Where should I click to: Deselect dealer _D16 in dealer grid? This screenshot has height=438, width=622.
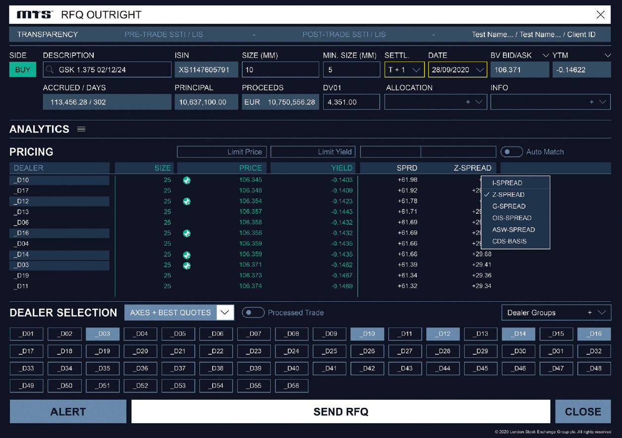[594, 334]
